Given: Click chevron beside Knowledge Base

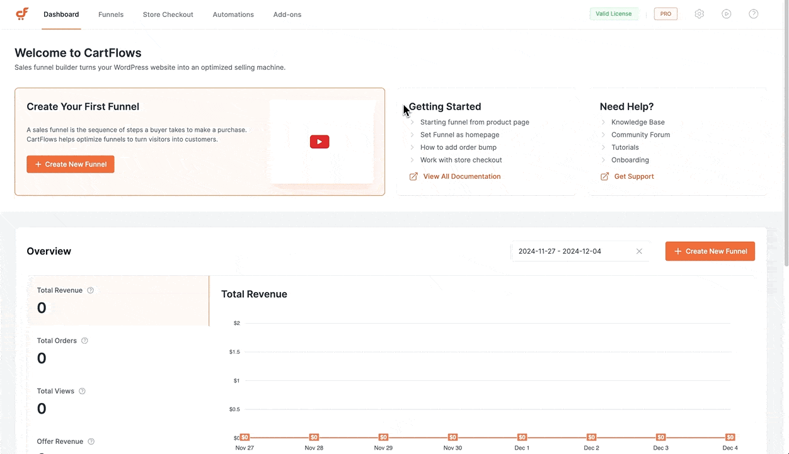Looking at the screenshot, I should 603,122.
